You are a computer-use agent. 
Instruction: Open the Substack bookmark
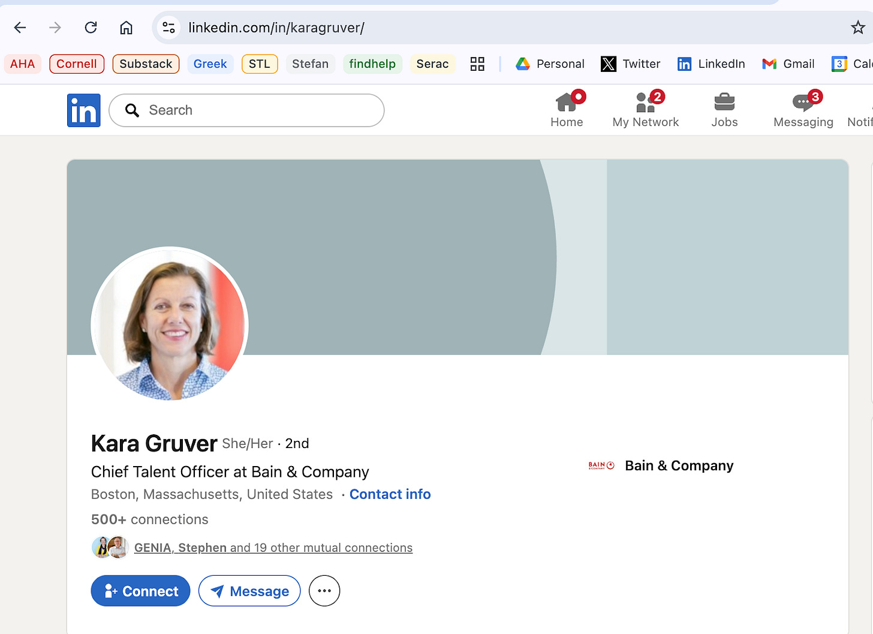pyautogui.click(x=146, y=64)
